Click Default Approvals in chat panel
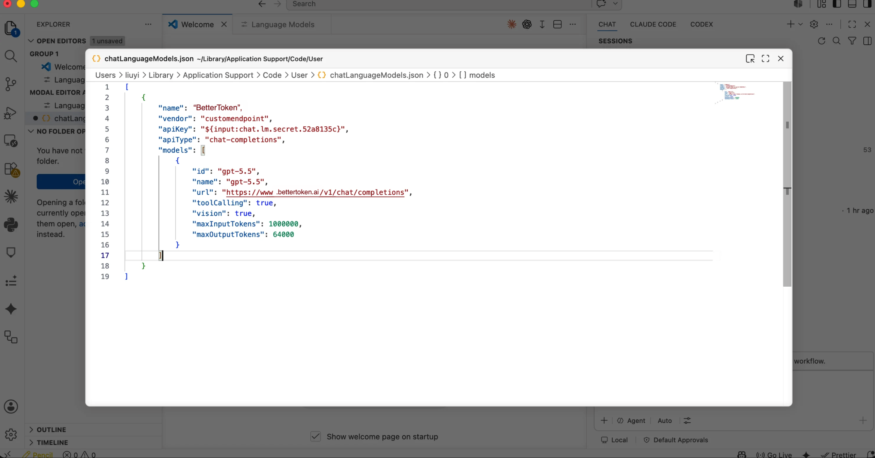The height and width of the screenshot is (458, 875). (676, 440)
